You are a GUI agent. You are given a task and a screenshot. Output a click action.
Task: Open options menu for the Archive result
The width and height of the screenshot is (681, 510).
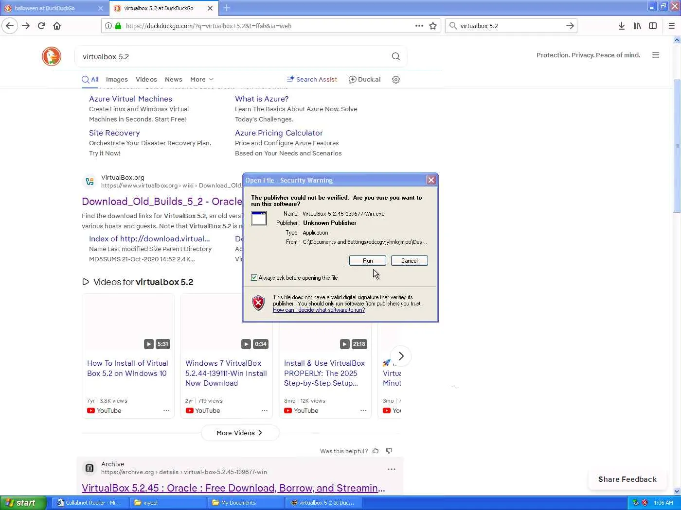click(392, 469)
